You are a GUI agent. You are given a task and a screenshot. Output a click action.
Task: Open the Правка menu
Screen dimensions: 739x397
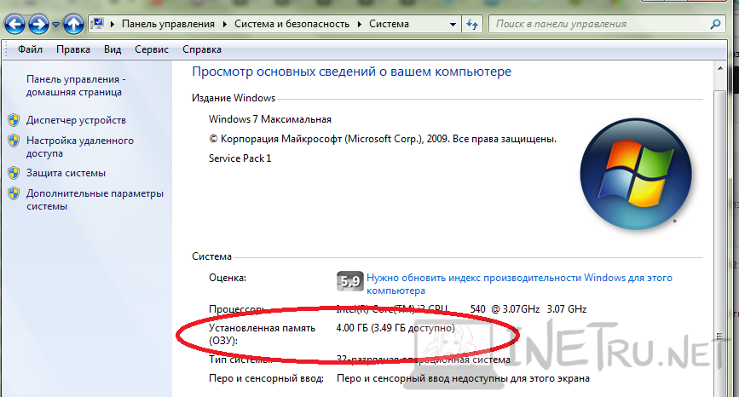click(x=73, y=49)
